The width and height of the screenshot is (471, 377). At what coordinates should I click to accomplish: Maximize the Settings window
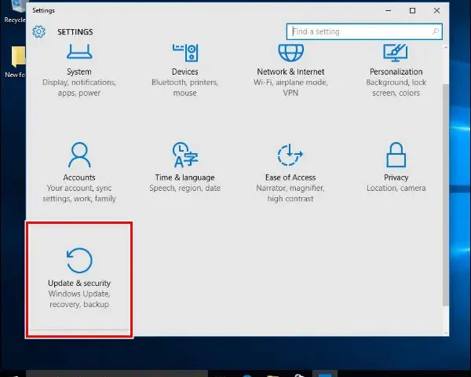click(x=412, y=10)
